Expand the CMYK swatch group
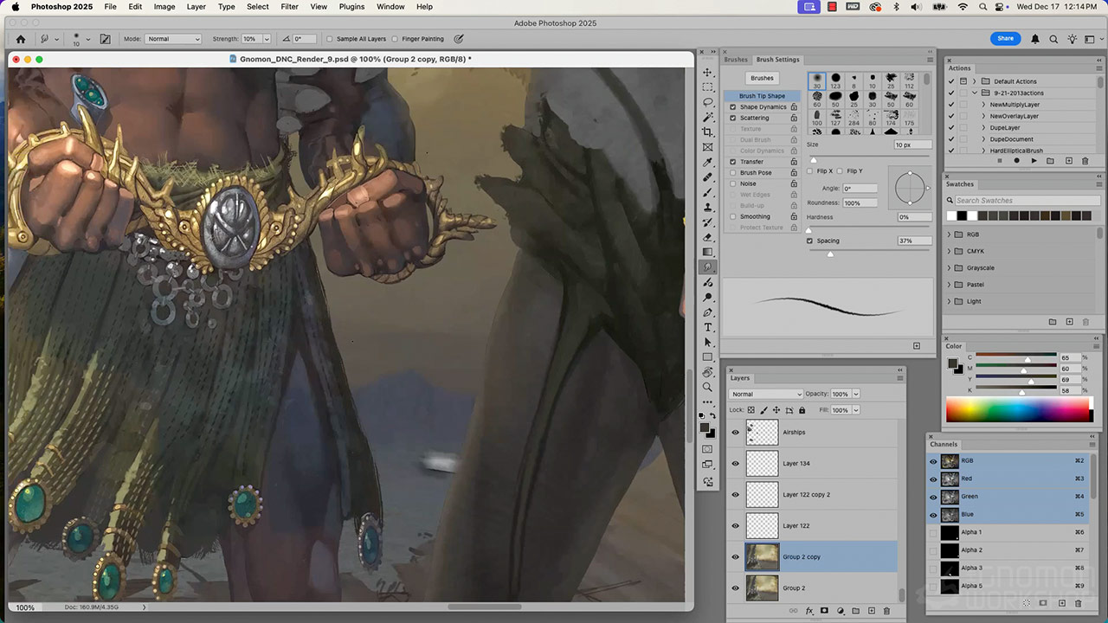Image resolution: width=1108 pixels, height=623 pixels. click(x=949, y=252)
